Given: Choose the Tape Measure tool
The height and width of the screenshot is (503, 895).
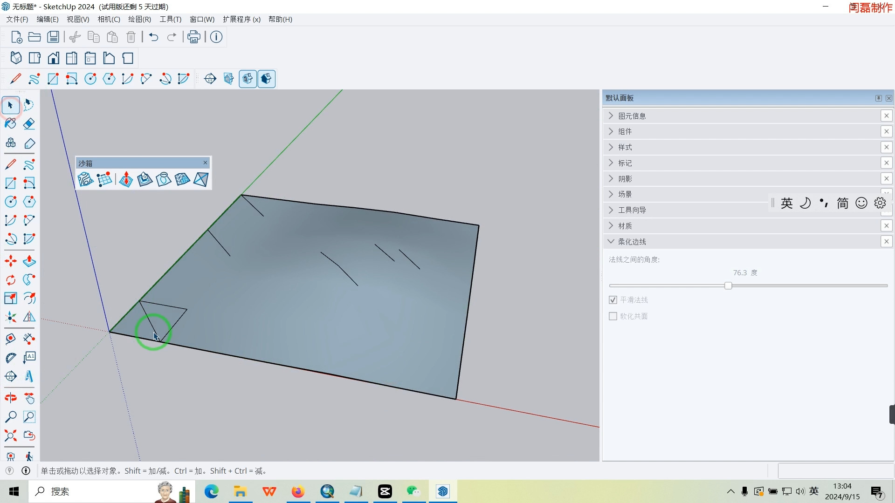Looking at the screenshot, I should point(10,339).
